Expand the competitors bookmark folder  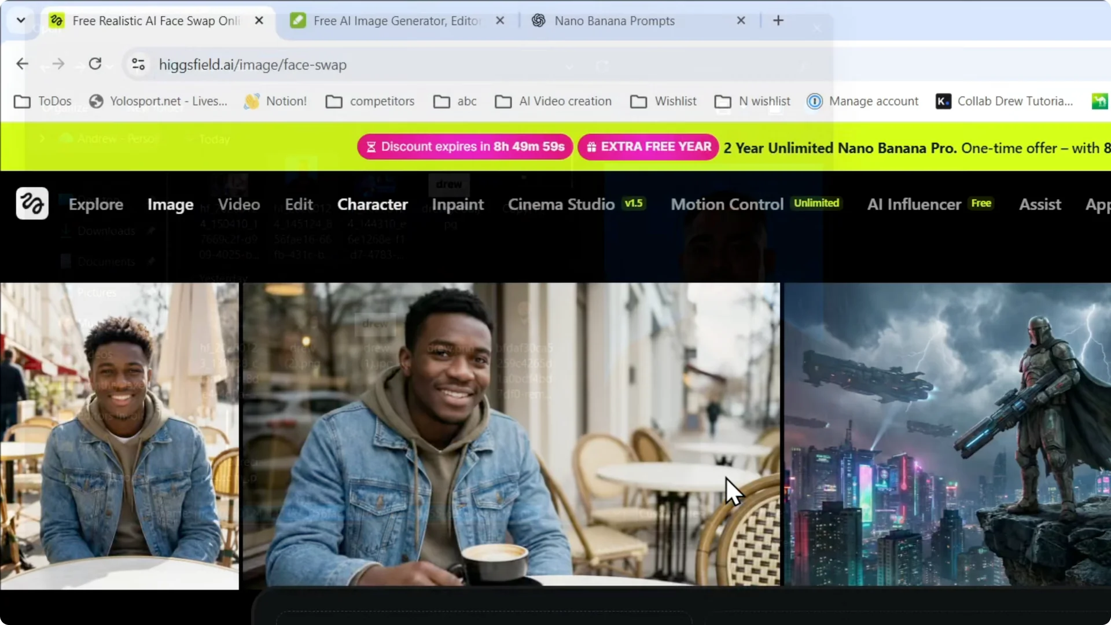[x=370, y=101]
